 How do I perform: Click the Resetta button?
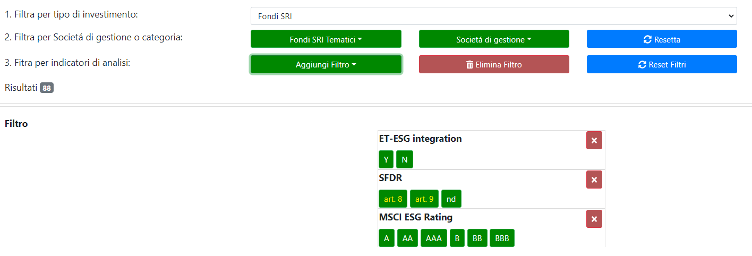tap(662, 39)
